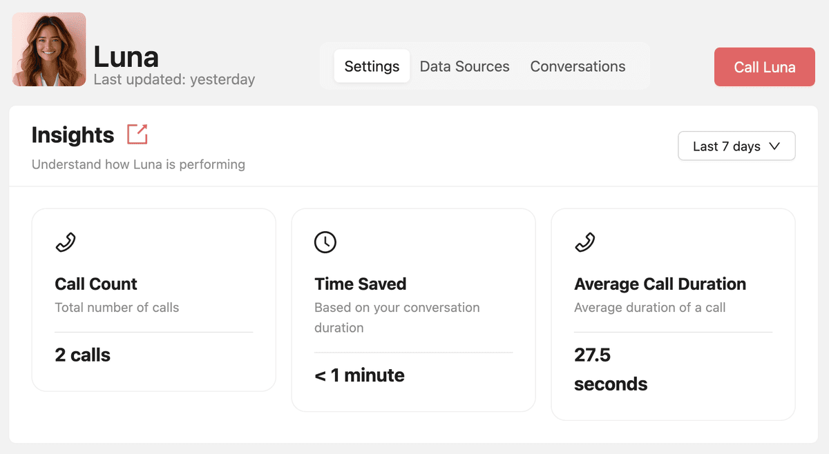829x454 pixels.
Task: Click the phone icon on Average Call Duration card
Action: (x=584, y=242)
